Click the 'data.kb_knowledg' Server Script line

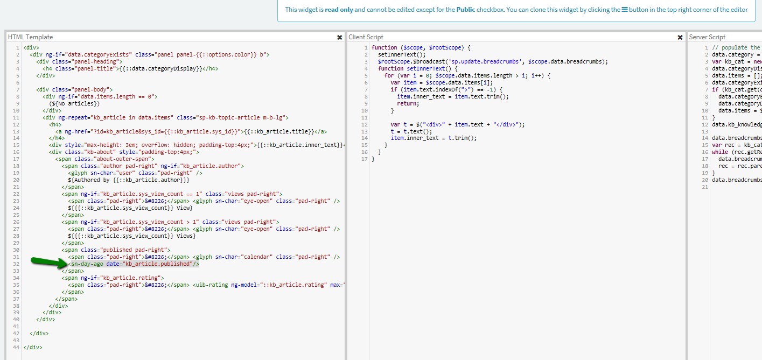coord(737,124)
